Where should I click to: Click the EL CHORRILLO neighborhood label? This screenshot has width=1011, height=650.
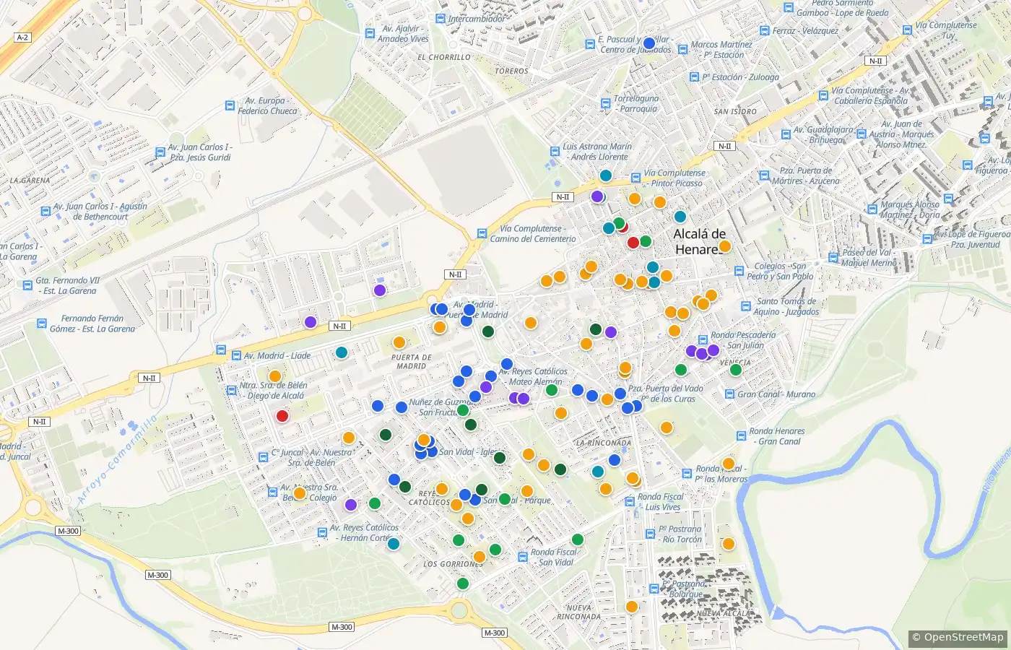pyautogui.click(x=444, y=57)
